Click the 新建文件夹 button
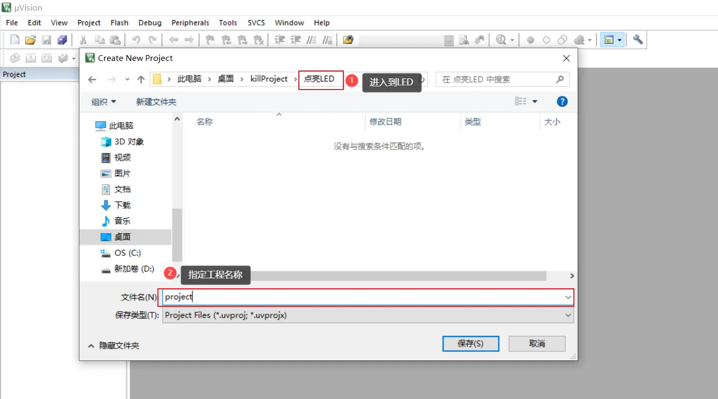Viewport: 718px width, 399px height. pos(156,101)
